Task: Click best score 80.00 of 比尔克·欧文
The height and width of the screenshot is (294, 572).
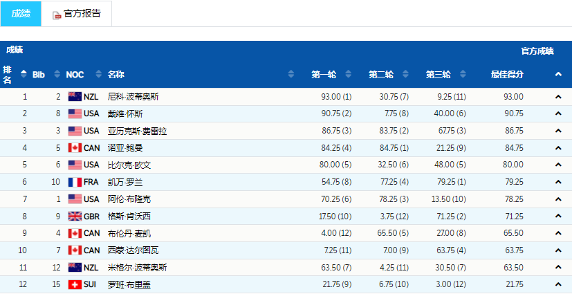Action: point(513,165)
